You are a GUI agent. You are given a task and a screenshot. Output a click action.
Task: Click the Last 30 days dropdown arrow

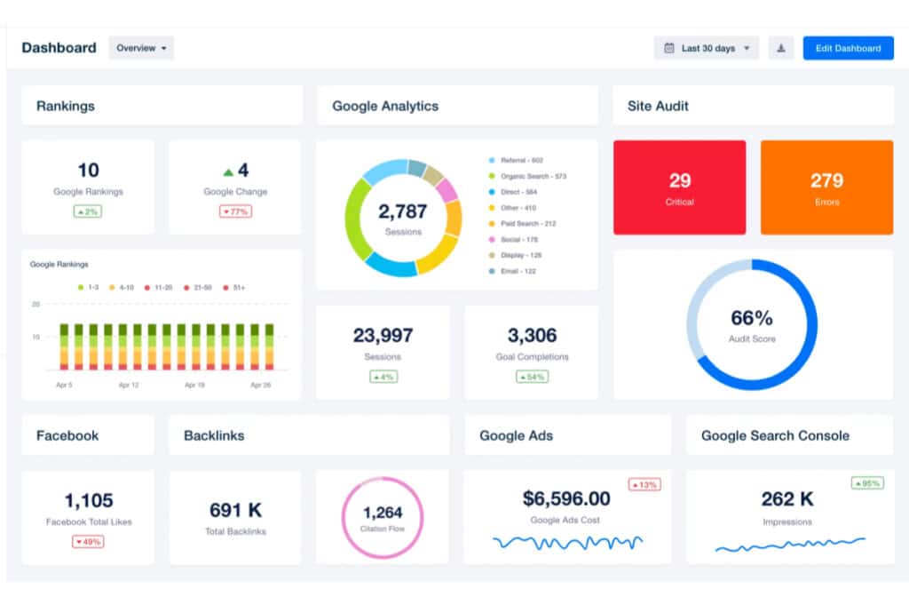point(747,48)
